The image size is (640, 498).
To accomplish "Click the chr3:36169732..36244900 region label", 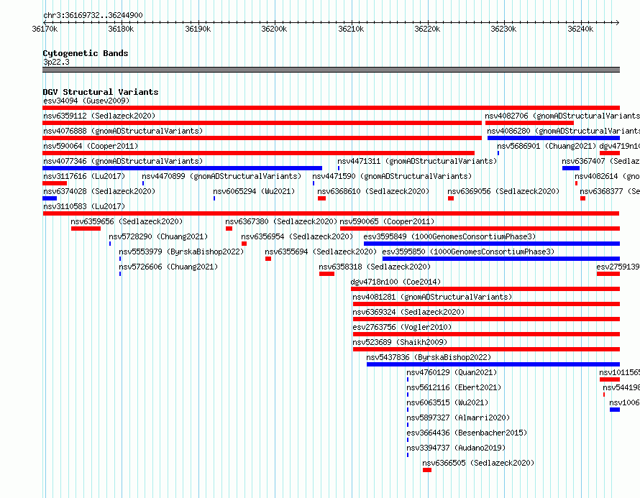I will pyautogui.click(x=93, y=15).
